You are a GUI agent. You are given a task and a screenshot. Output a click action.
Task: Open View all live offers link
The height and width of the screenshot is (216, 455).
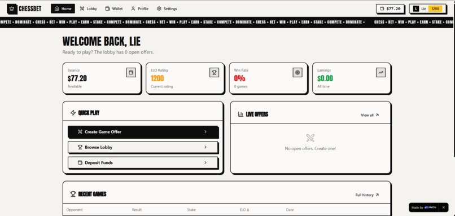tap(370, 115)
